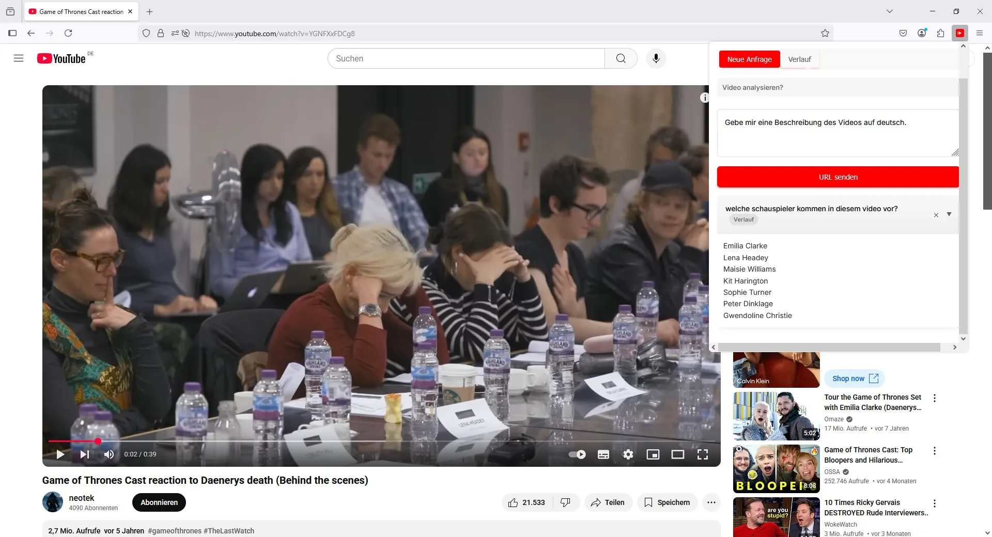Click the Shop now link
The width and height of the screenshot is (992, 537).
click(x=855, y=378)
